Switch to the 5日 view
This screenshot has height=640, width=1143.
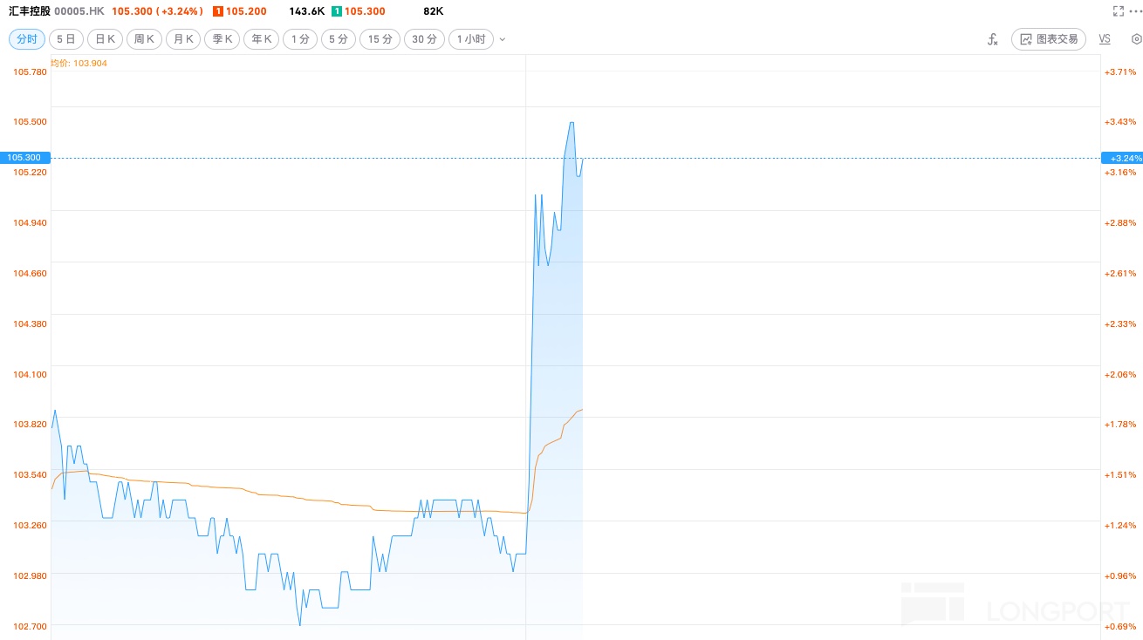(66, 39)
